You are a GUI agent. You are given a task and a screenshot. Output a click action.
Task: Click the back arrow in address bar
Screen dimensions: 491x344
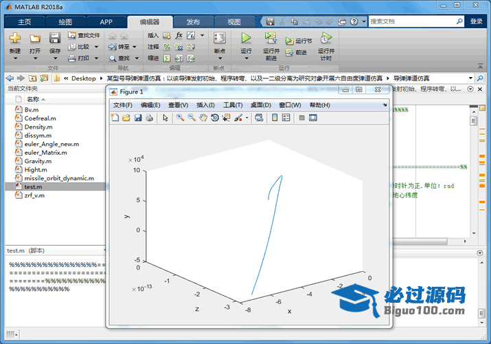10,78
